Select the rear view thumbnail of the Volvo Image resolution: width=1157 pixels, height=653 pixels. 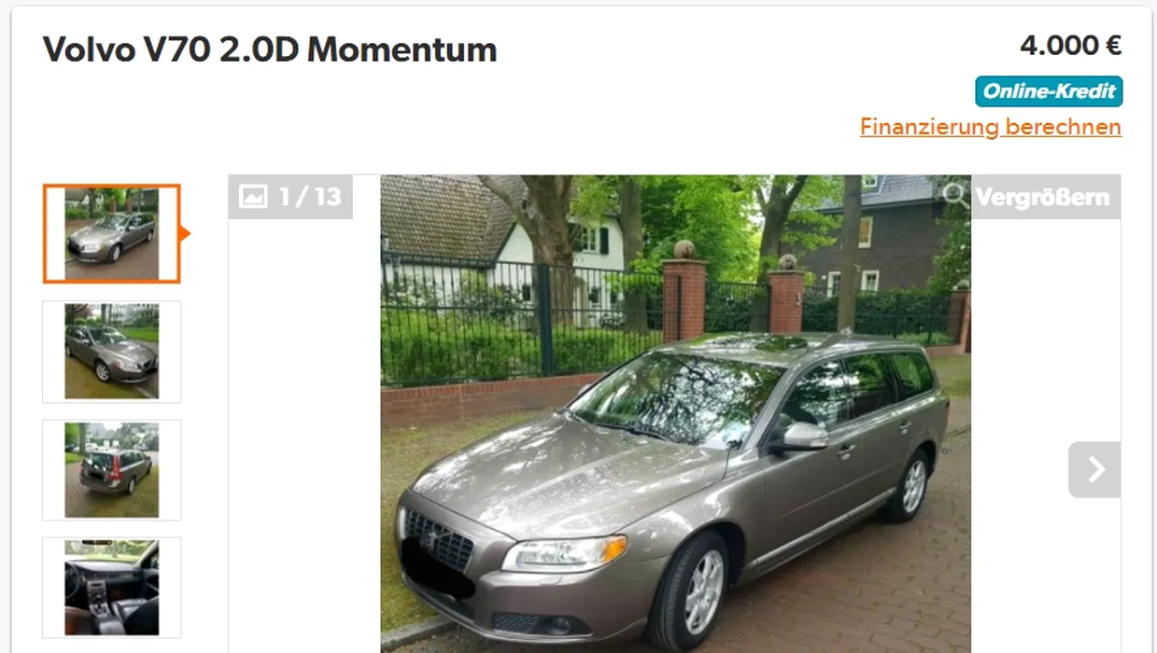coord(111,470)
